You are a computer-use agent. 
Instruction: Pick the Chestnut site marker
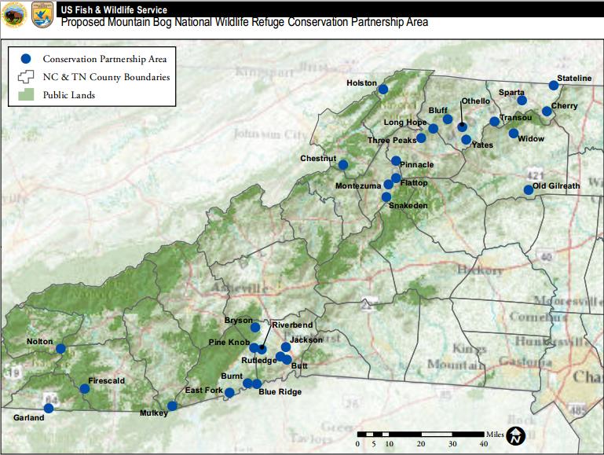tap(343, 165)
